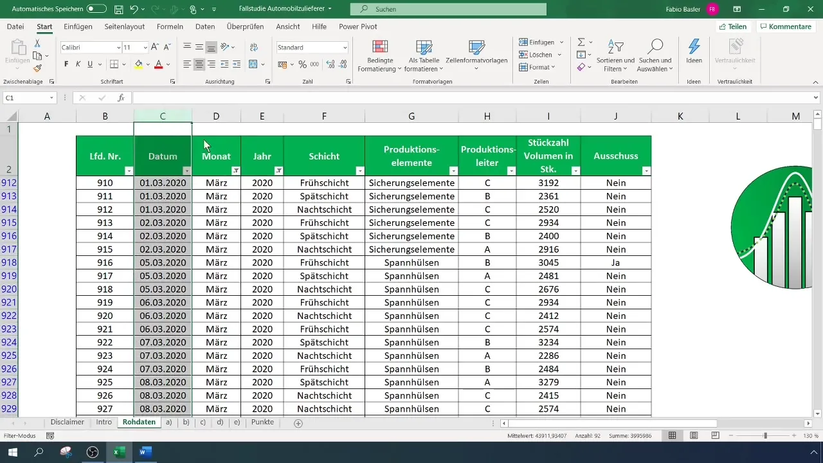Add a decimal place icon
This screenshot has width=823, height=463.
coord(330,64)
